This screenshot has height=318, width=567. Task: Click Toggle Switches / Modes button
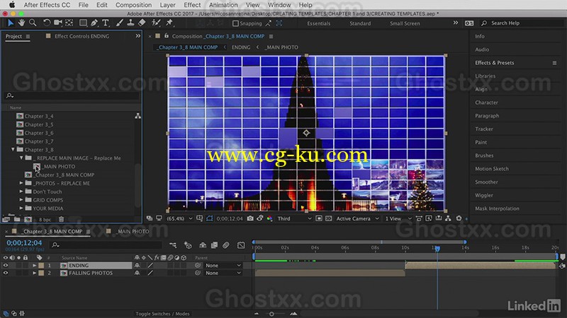162,314
